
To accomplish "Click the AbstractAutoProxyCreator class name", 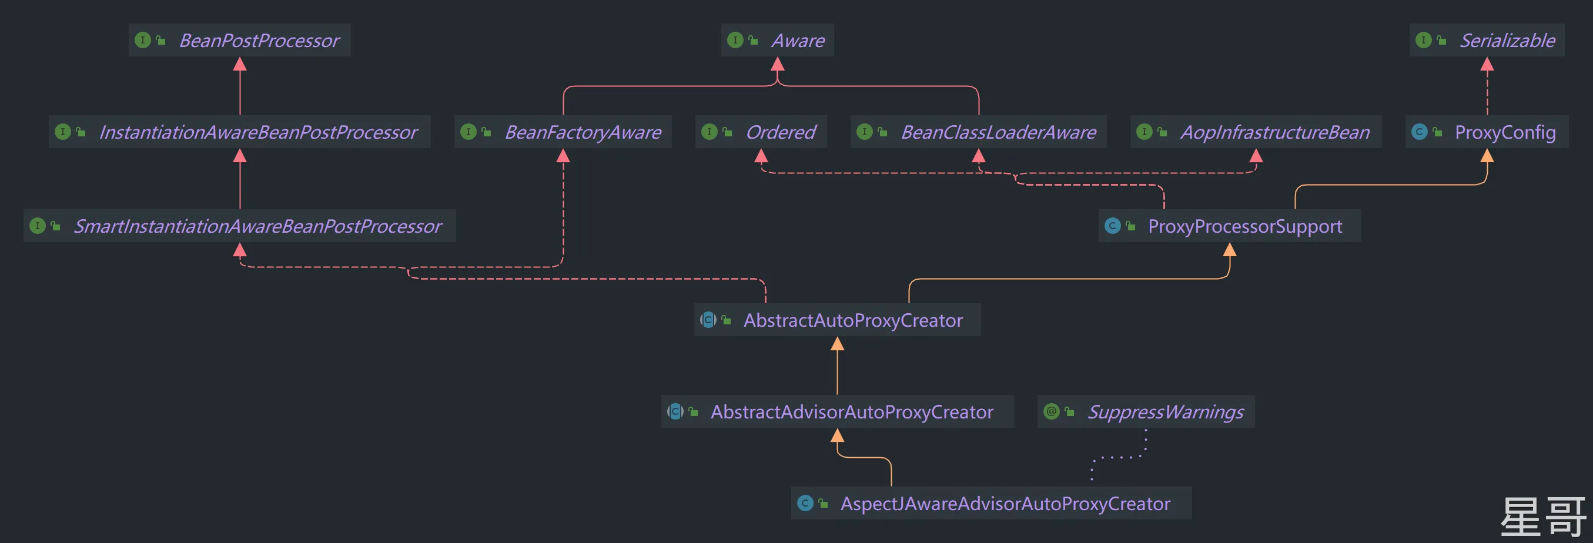I will (853, 320).
